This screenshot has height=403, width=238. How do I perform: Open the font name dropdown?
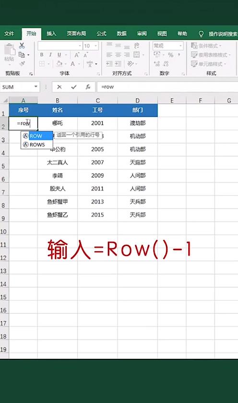(80, 46)
